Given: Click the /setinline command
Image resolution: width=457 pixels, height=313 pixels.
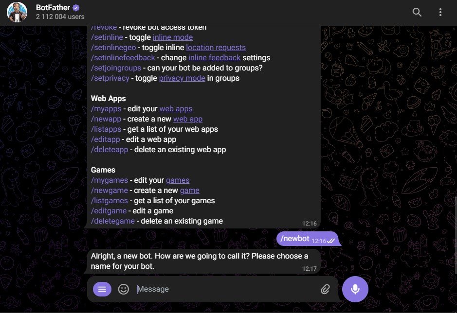Looking at the screenshot, I should pyautogui.click(x=107, y=37).
